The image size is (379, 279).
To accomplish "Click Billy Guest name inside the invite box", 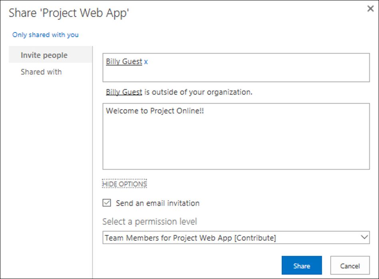I will click(124, 62).
